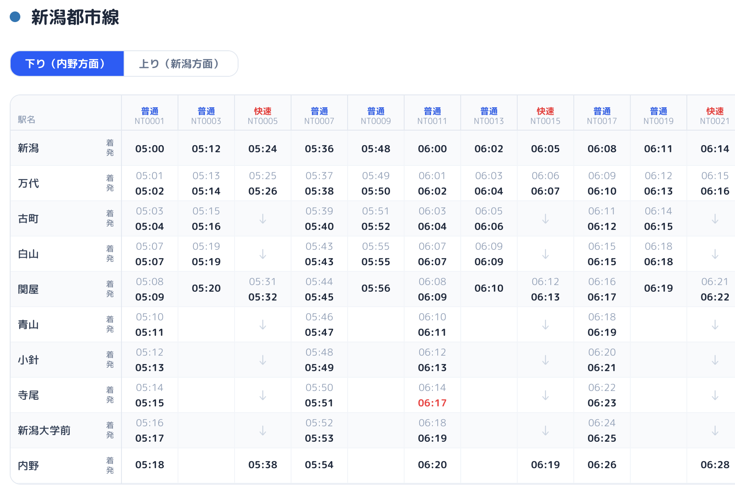Click the 06:10 time for NT0013 at 関屋

pyautogui.click(x=489, y=288)
